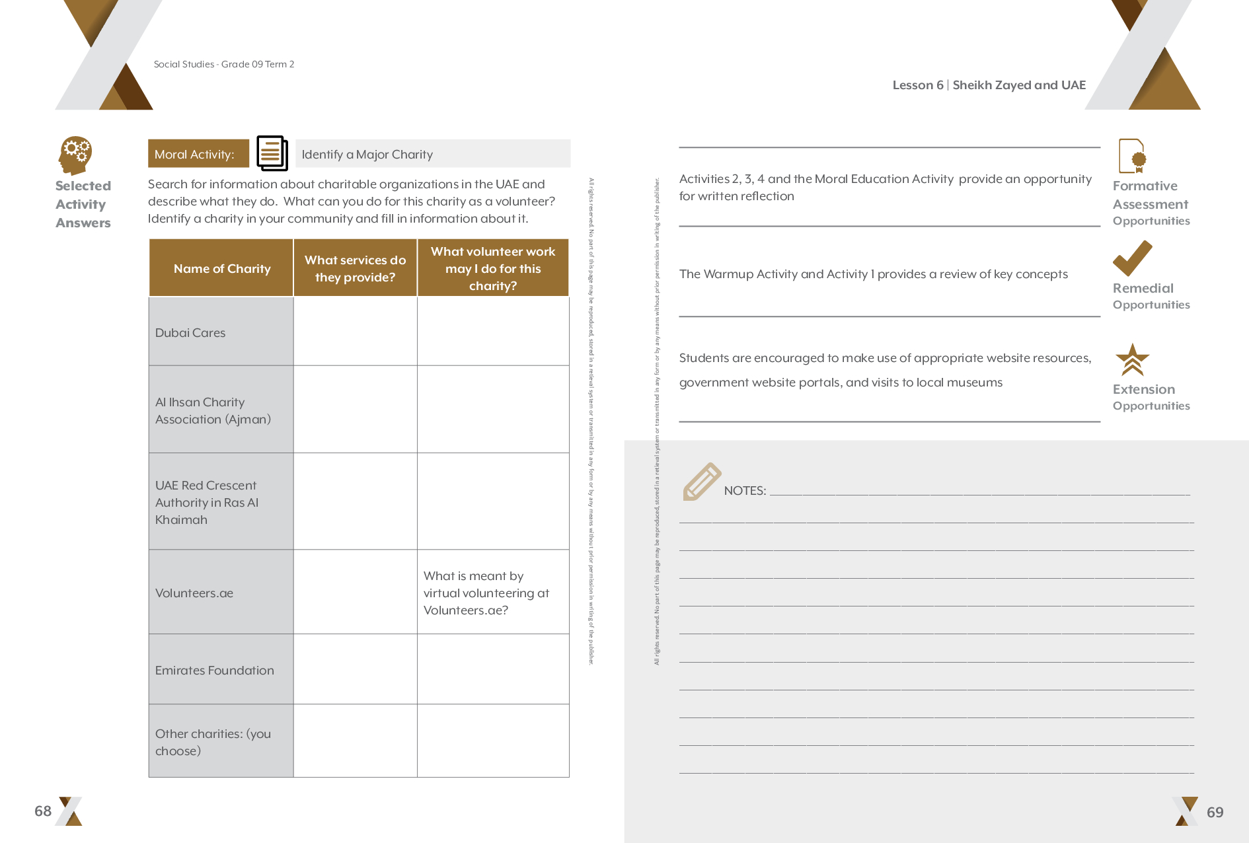Click the Lesson 6 Sheikh Zayed heading

tap(989, 85)
